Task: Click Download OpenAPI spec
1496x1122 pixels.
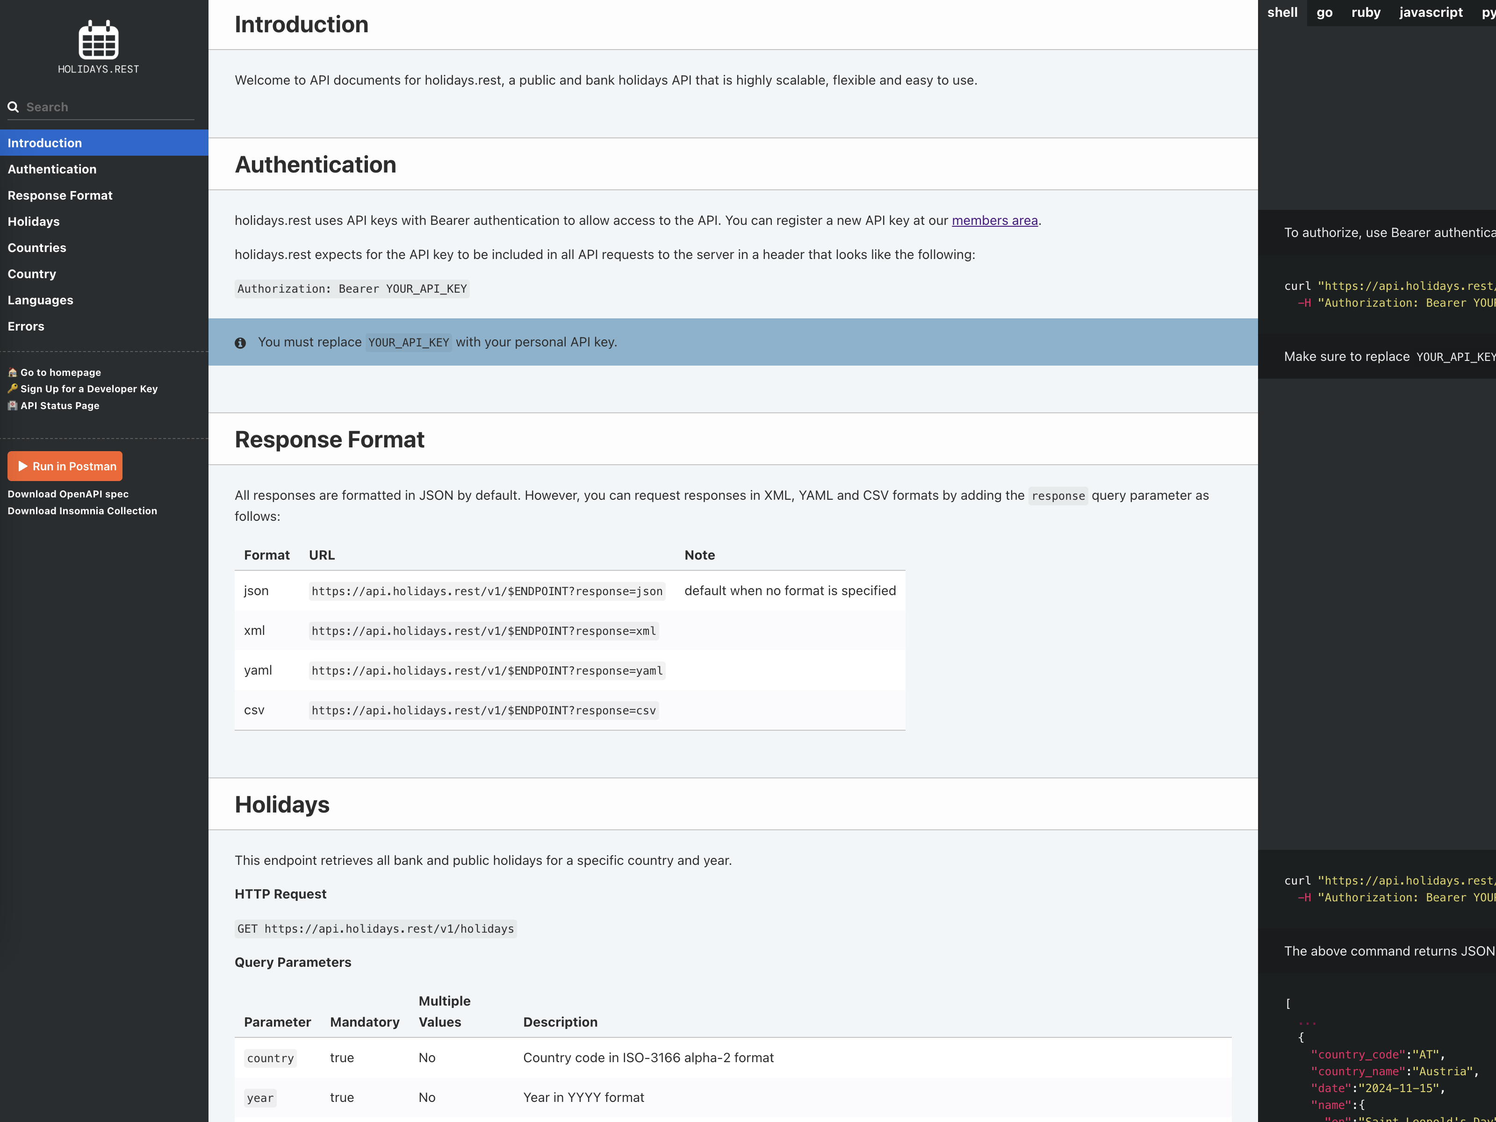Action: coord(68,495)
